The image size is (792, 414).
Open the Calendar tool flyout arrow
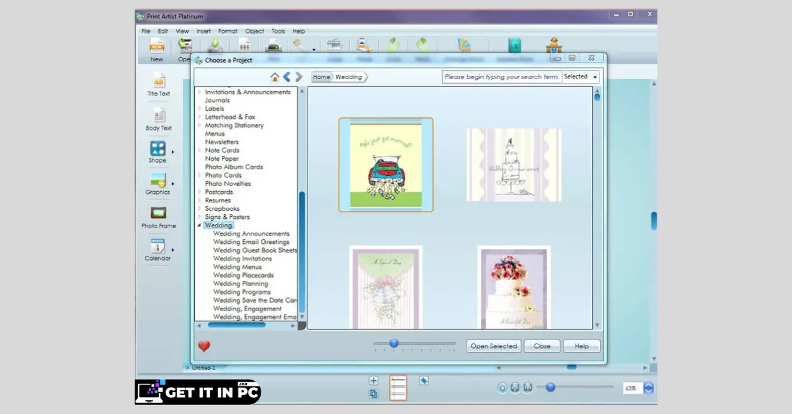[x=173, y=251]
